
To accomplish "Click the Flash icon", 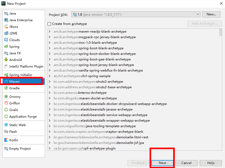I will pyautogui.click(x=6, y=131).
